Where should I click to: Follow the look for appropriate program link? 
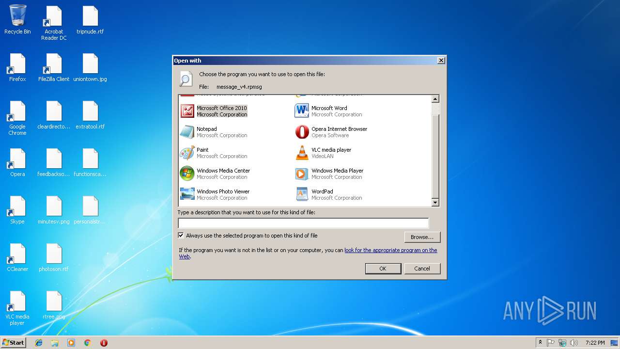tap(390, 250)
